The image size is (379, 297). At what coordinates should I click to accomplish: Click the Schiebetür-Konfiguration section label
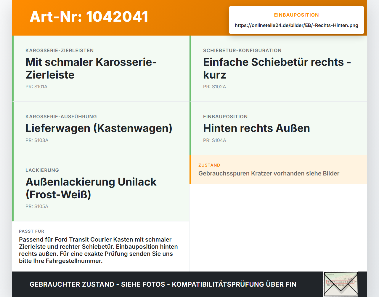[242, 51]
